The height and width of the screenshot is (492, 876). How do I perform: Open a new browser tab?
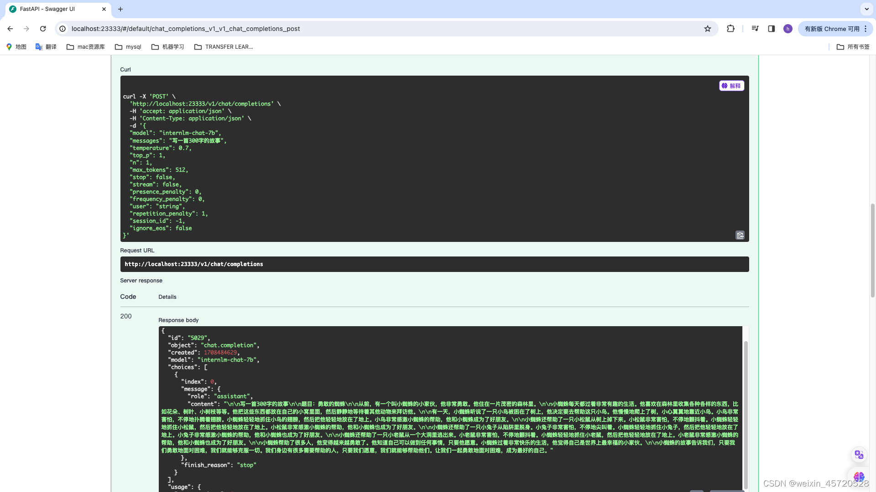point(120,9)
